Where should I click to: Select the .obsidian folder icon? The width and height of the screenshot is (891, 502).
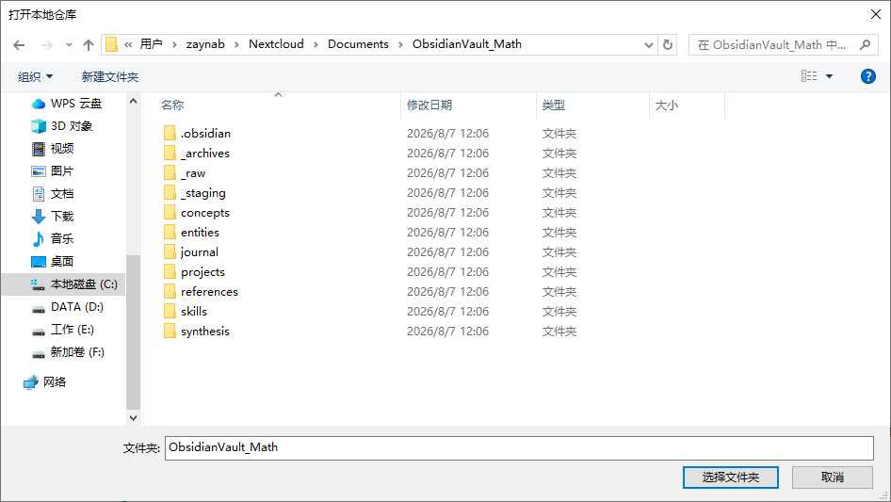click(x=170, y=133)
